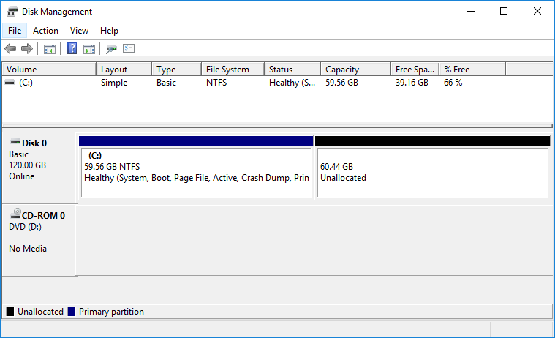
Task: Click the Capacity column header
Action: pos(355,70)
